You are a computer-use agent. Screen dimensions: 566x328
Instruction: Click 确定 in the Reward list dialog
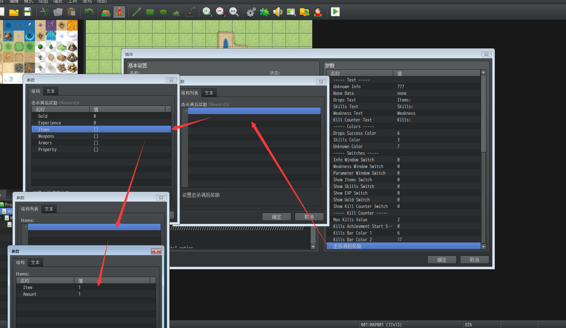coord(276,217)
